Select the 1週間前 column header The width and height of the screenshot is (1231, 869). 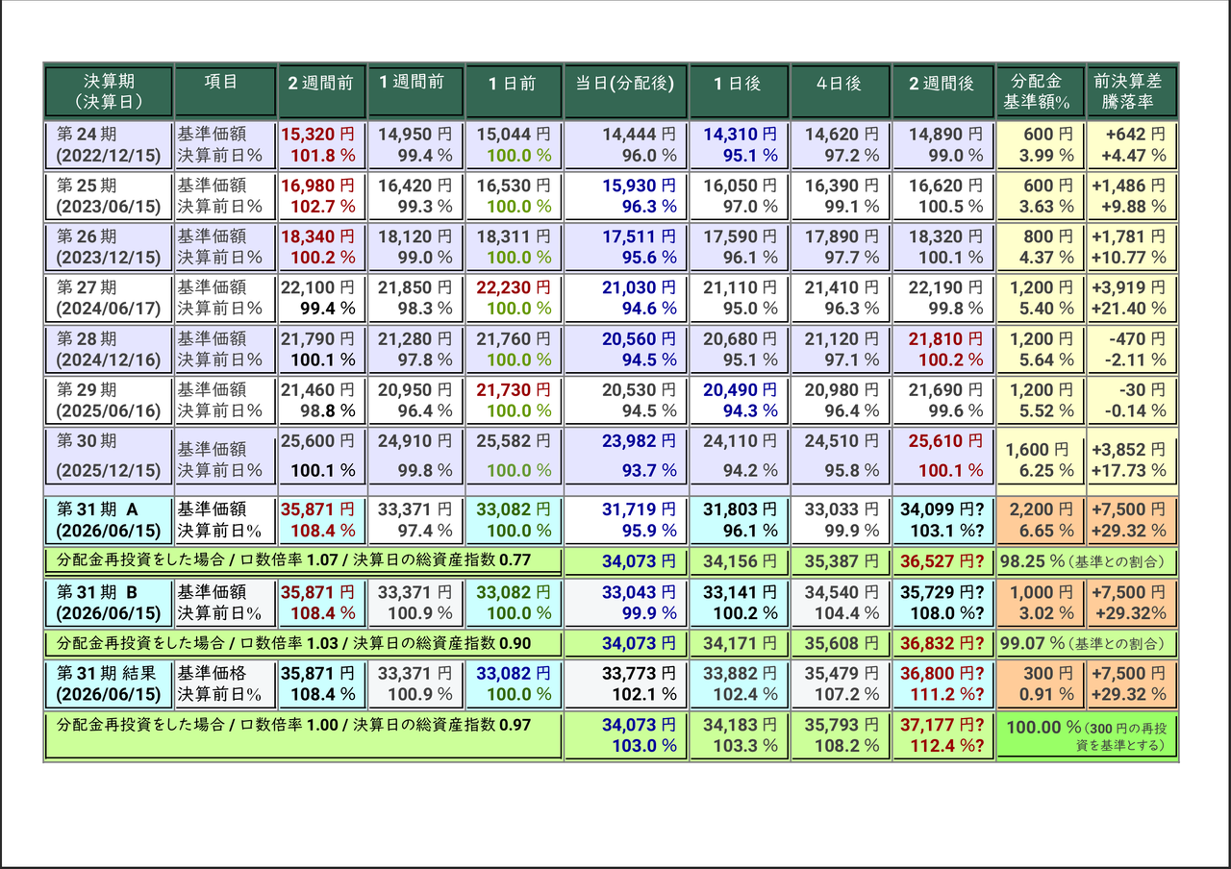415,91
